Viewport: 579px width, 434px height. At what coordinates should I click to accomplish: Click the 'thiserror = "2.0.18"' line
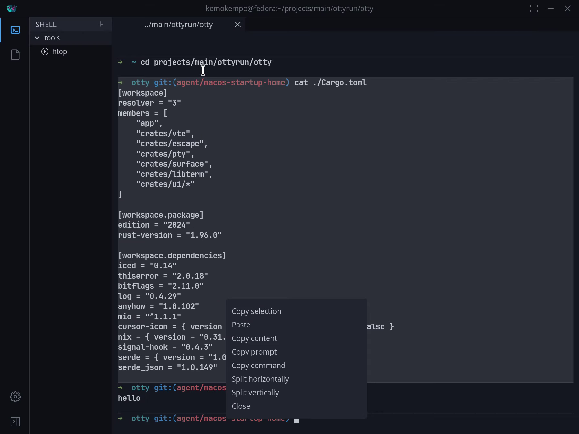163,276
